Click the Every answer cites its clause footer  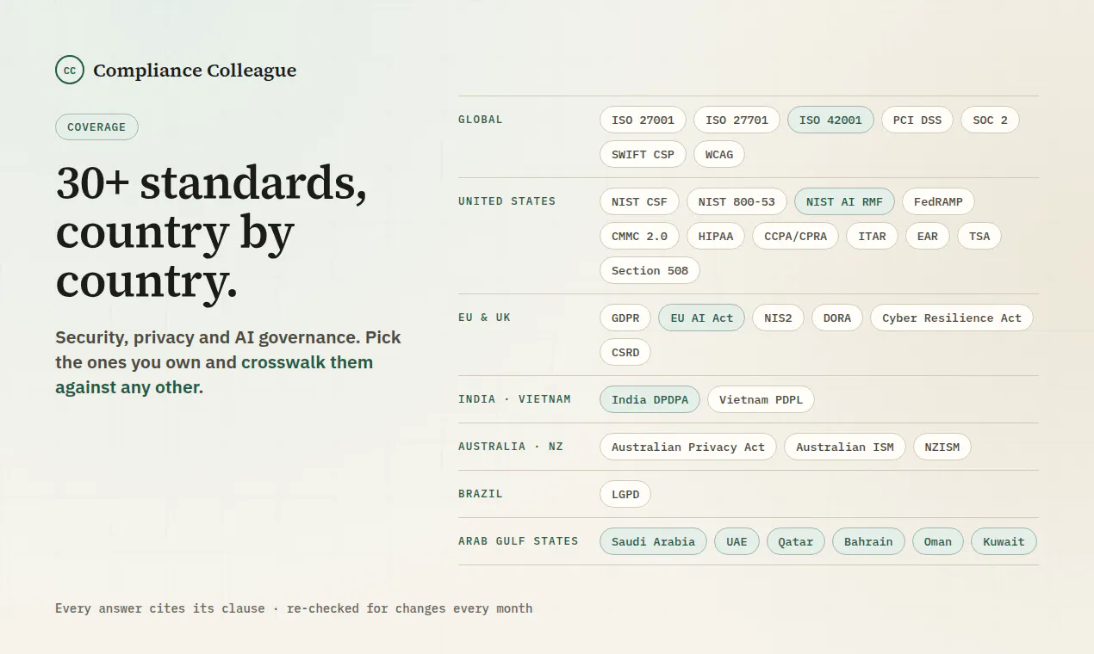point(294,608)
